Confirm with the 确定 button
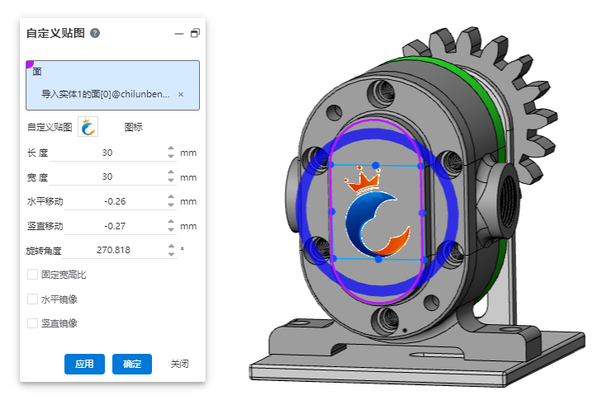 (x=132, y=364)
